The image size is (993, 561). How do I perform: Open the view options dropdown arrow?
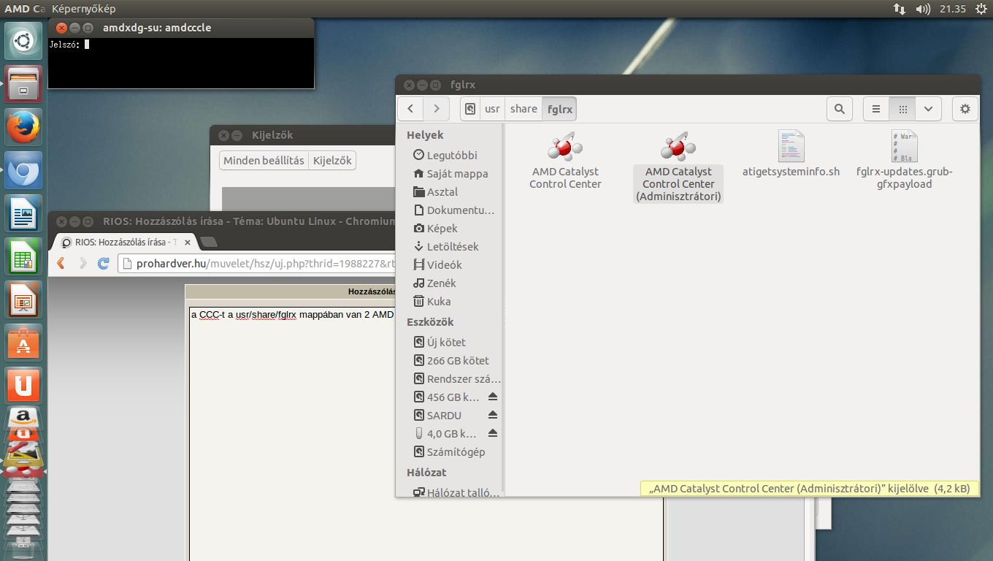pyautogui.click(x=928, y=109)
